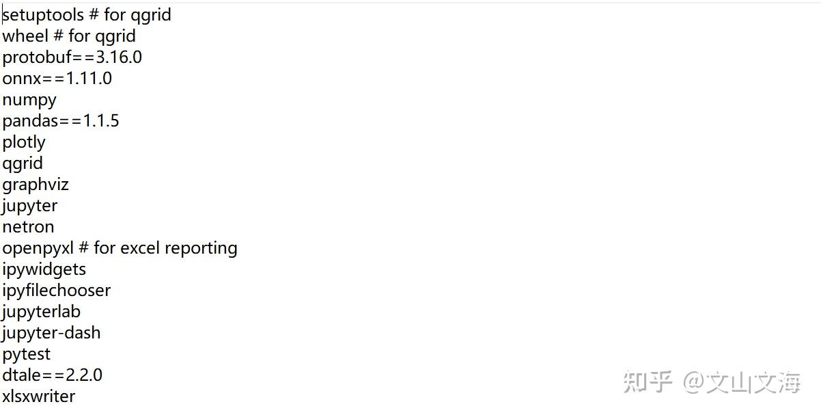
Task: Click the standalone qgrid package line
Action: (x=23, y=163)
